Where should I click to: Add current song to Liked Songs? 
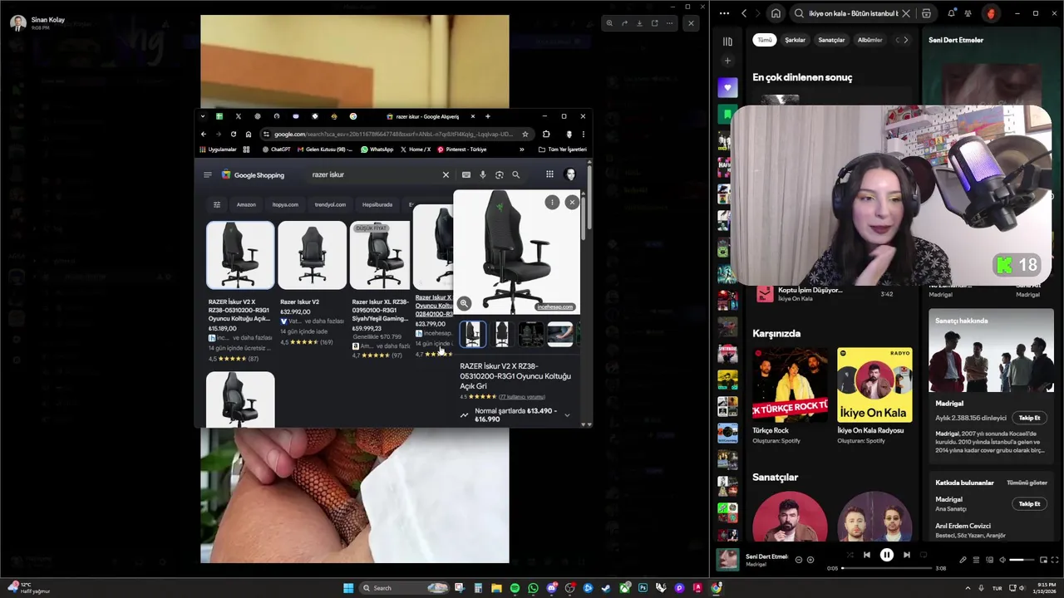(x=810, y=560)
